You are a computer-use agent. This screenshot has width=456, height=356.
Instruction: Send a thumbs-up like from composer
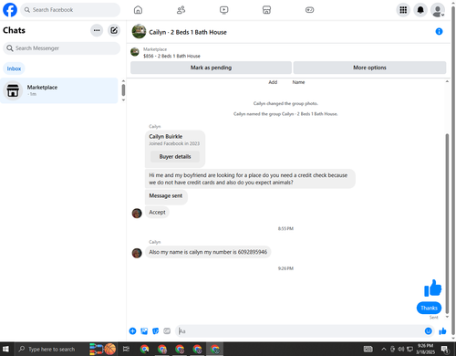tap(442, 331)
